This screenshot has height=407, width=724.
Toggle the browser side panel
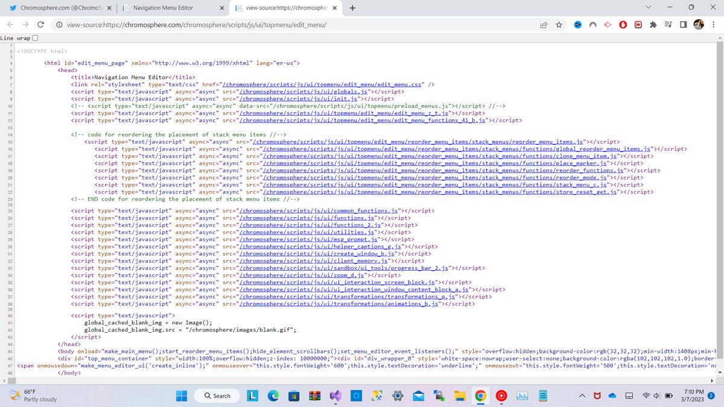point(683,25)
